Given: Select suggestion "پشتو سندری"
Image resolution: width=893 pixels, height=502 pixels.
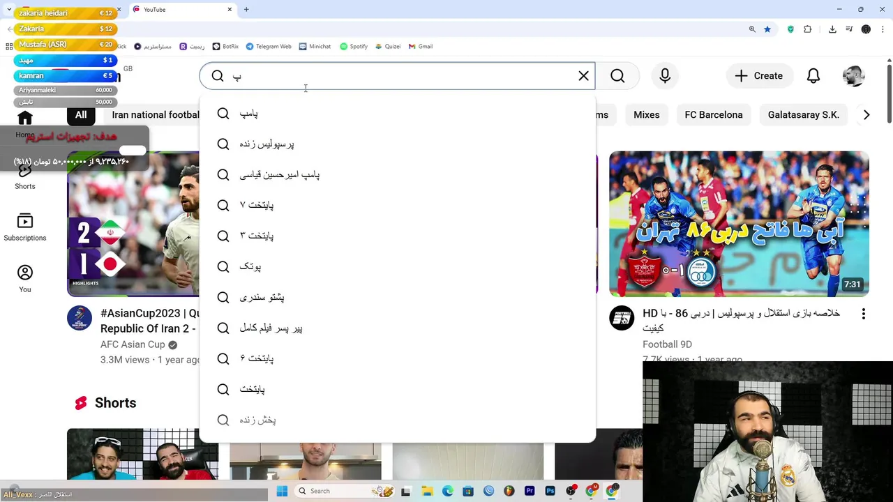Looking at the screenshot, I should click(398, 298).
